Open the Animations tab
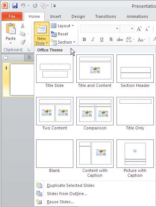This screenshot has height=207, width=156. point(137,16)
